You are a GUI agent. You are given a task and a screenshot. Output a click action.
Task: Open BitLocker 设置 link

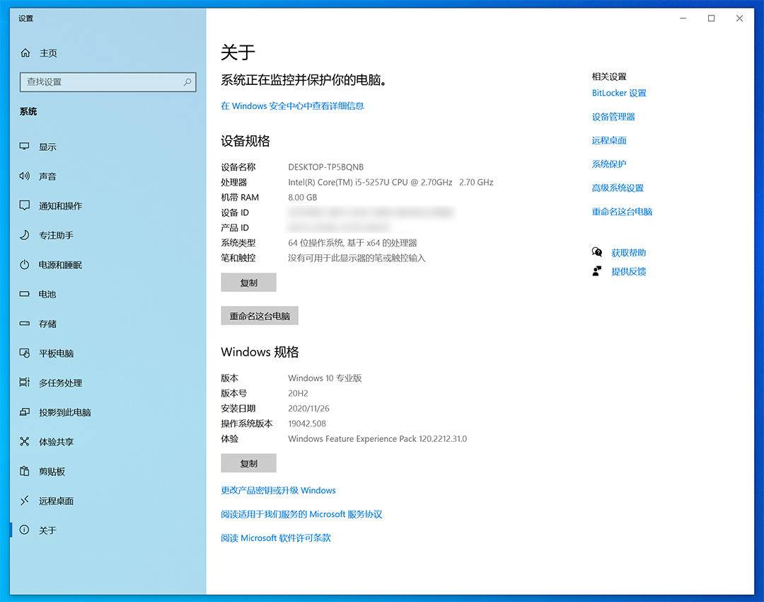(620, 93)
